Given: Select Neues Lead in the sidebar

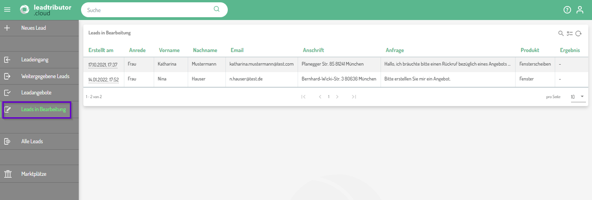Looking at the screenshot, I should 34,28.
